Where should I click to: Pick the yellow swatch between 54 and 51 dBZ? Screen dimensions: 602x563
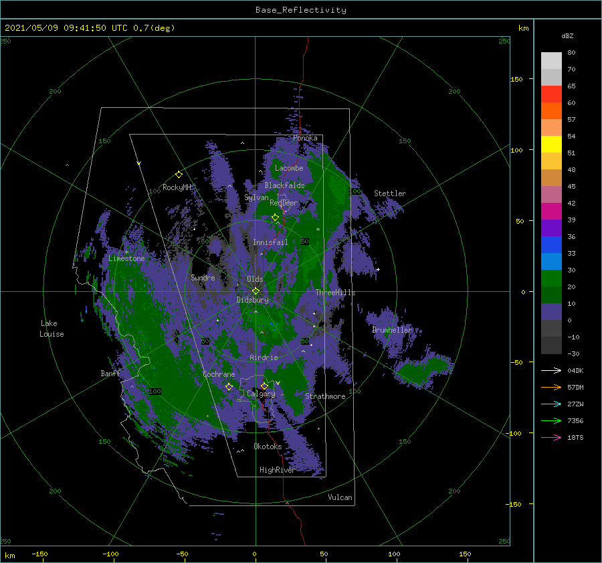[551, 145]
